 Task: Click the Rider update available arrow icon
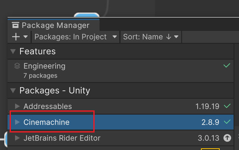pyautogui.click(x=227, y=138)
